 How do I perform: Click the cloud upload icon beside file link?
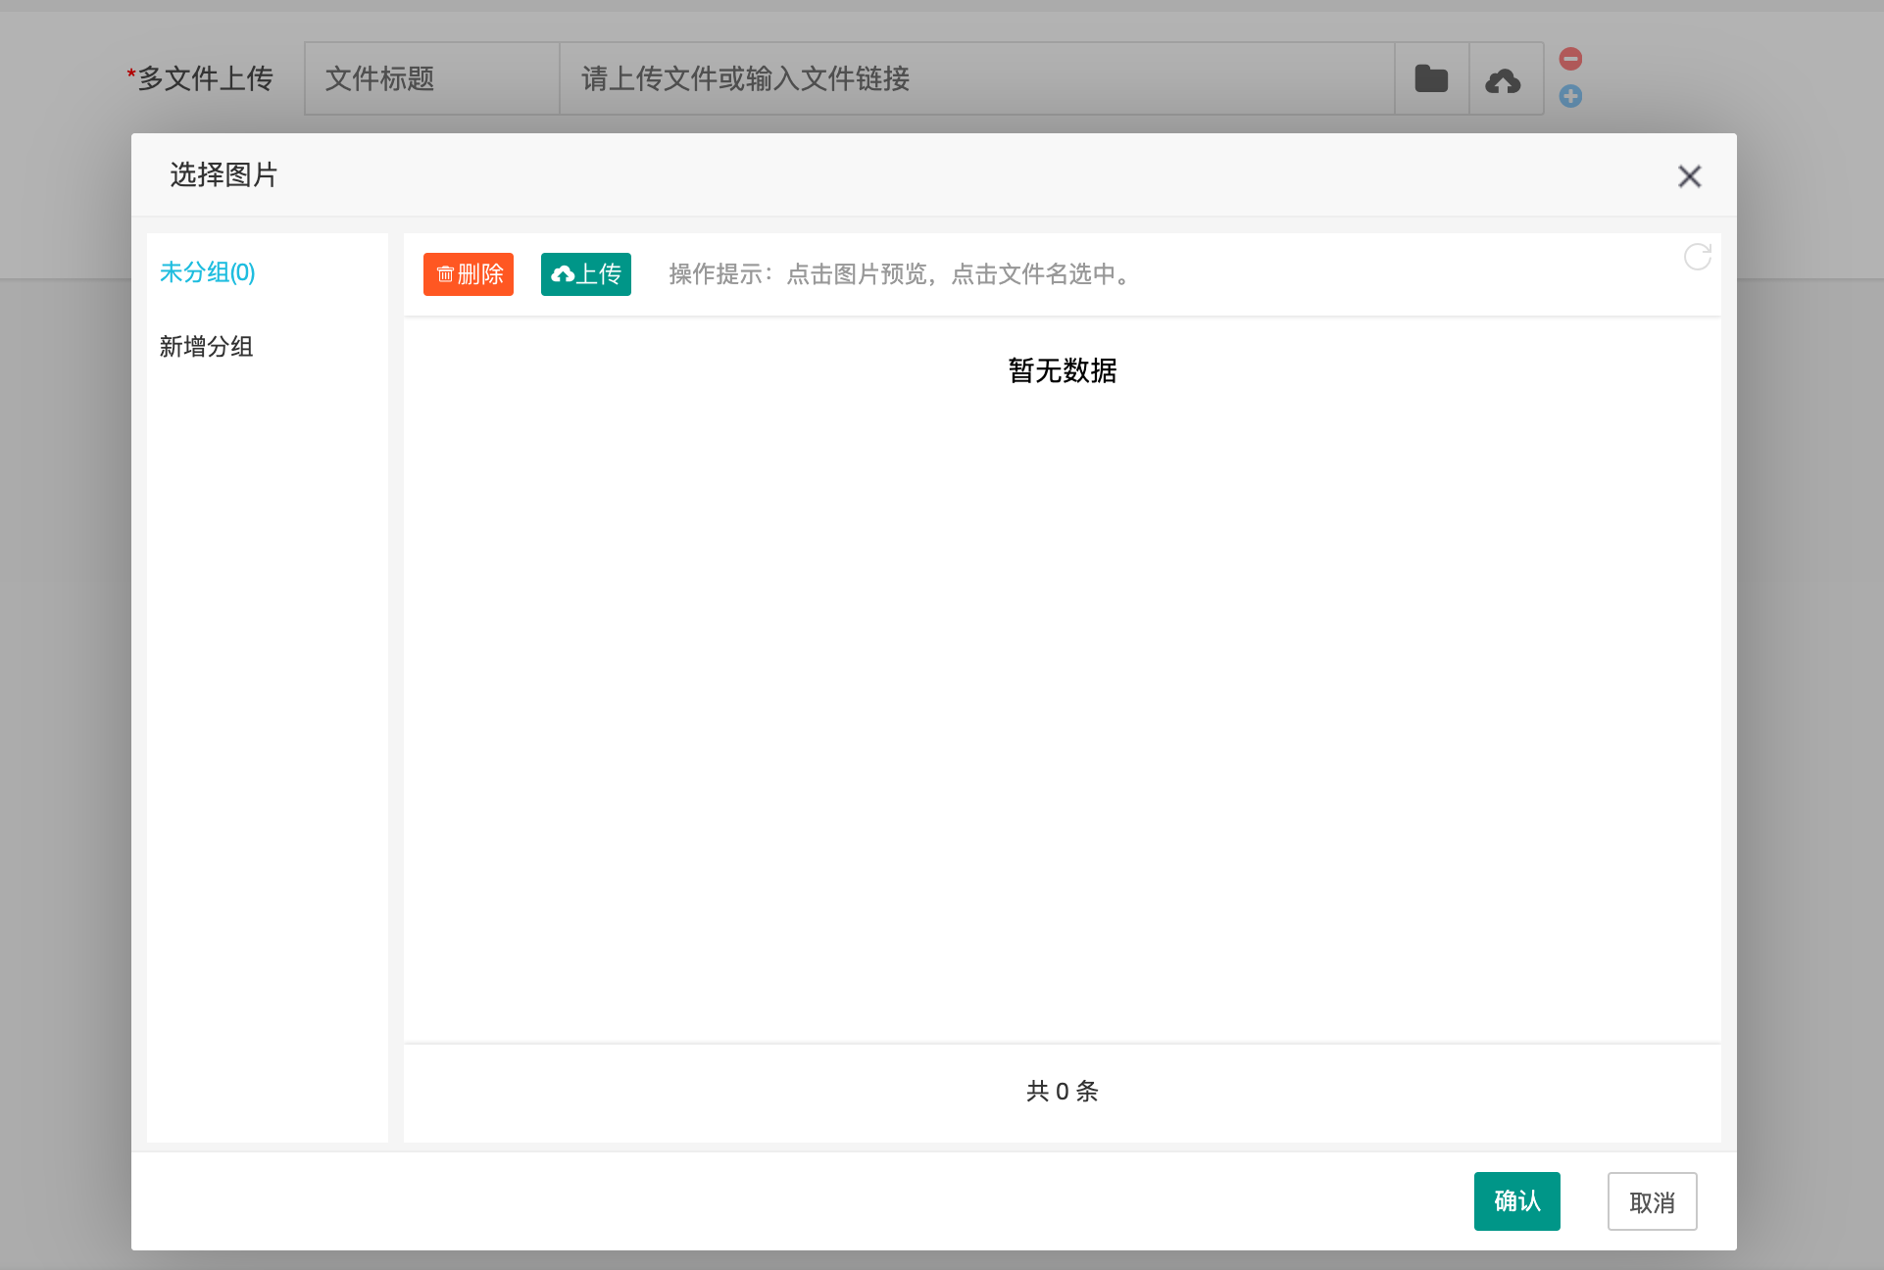point(1504,79)
